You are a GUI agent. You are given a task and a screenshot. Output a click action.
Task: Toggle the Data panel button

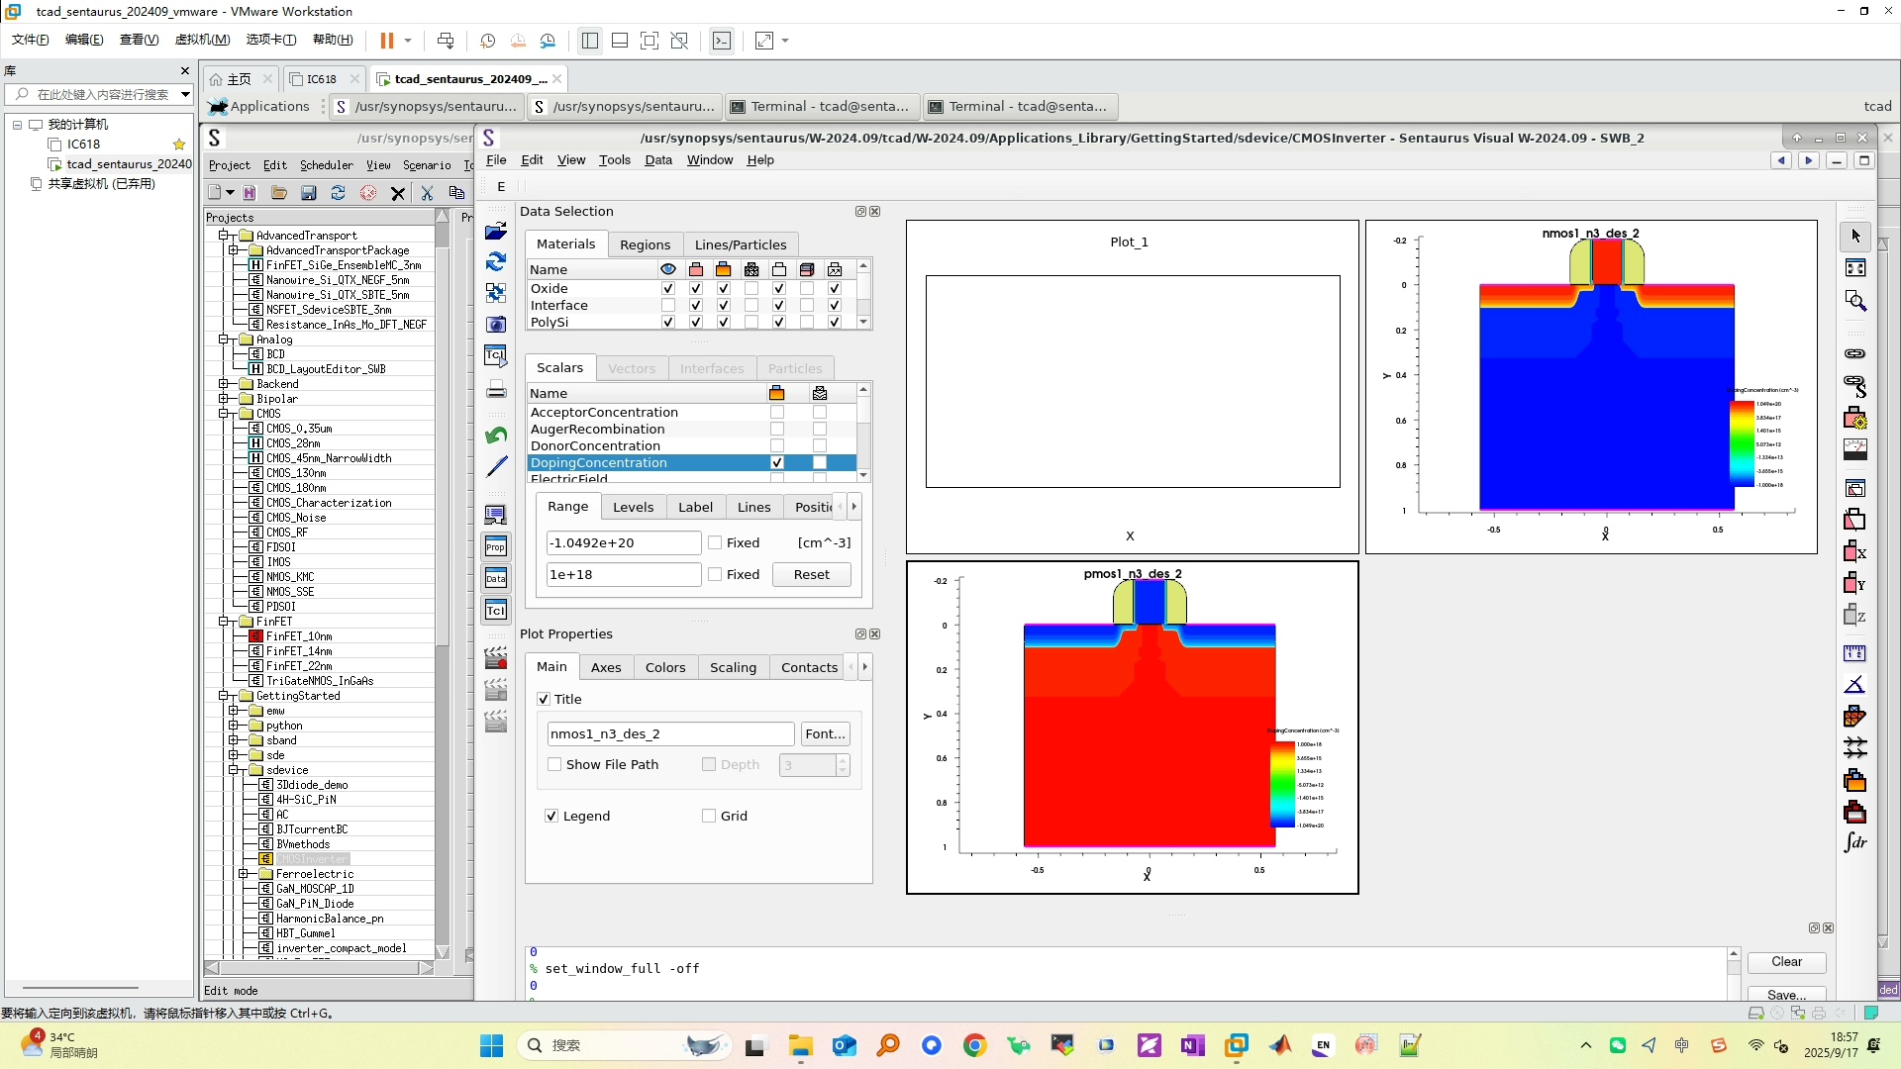pyautogui.click(x=496, y=578)
